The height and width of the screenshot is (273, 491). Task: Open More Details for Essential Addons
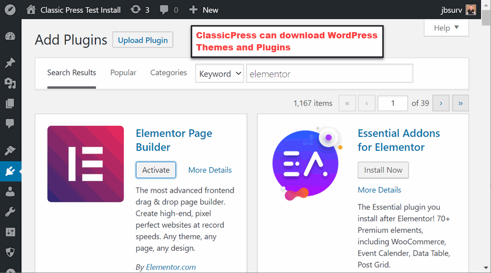(379, 190)
